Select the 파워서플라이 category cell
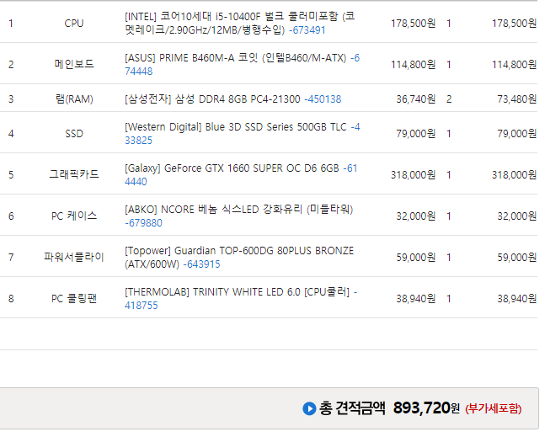The height and width of the screenshot is (437, 545). (x=74, y=258)
